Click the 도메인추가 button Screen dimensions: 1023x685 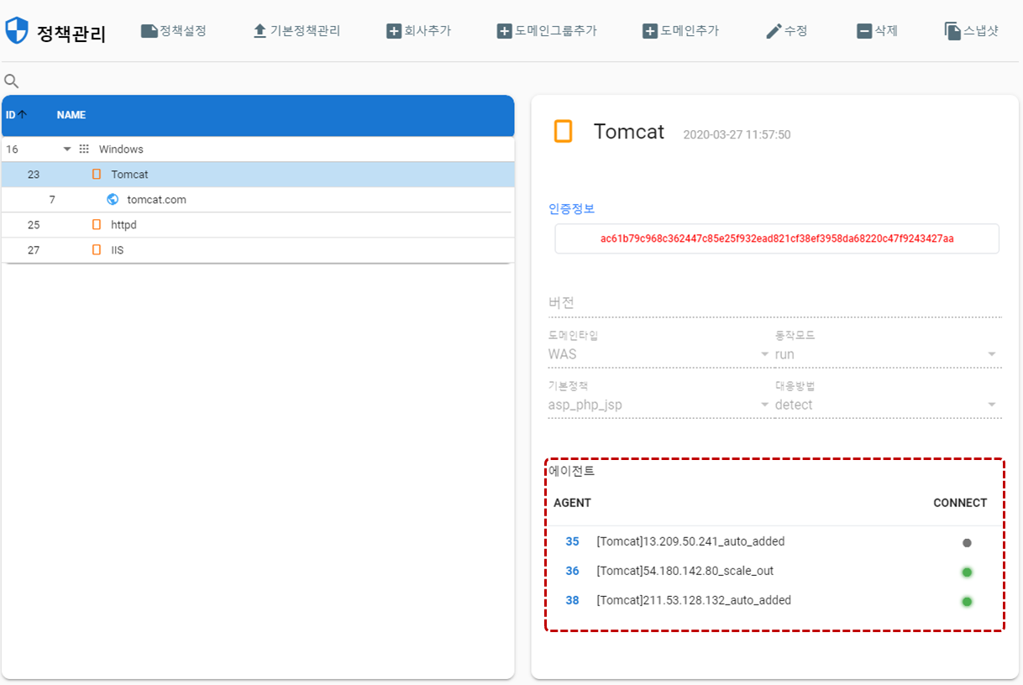(680, 31)
